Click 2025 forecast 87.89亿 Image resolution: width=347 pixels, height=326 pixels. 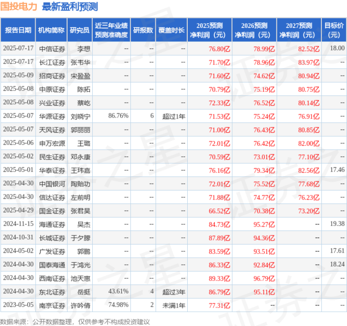219,238
